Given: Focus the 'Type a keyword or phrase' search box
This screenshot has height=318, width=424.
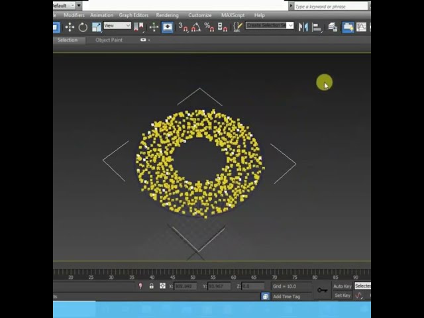Looking at the screenshot, I should point(331,6).
